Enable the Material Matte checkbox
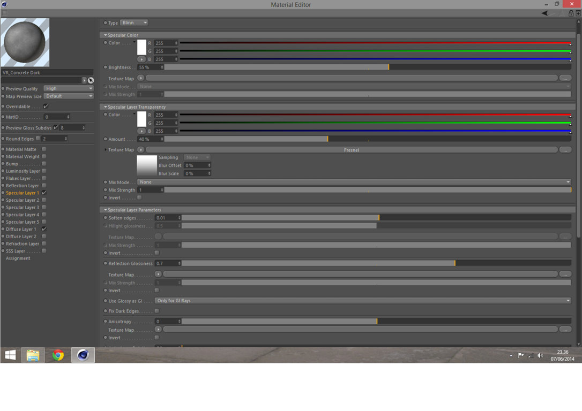The image size is (582, 411). tap(44, 149)
